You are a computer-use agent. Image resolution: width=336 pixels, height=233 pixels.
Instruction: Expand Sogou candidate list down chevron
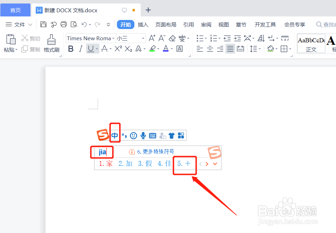[x=215, y=164]
